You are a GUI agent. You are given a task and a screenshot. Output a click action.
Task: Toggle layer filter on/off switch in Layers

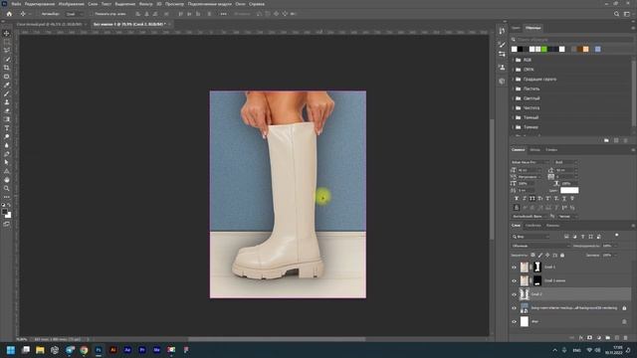(617, 235)
